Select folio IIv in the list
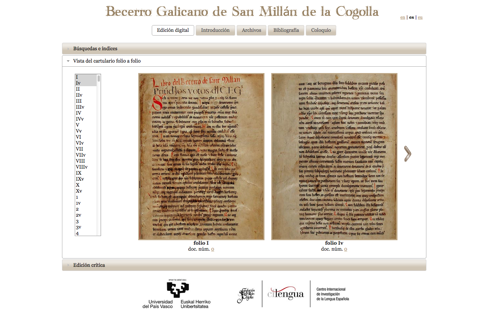488x311 pixels. [x=86, y=95]
